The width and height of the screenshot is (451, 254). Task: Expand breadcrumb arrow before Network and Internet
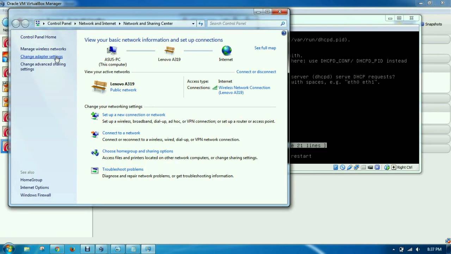[75, 24]
